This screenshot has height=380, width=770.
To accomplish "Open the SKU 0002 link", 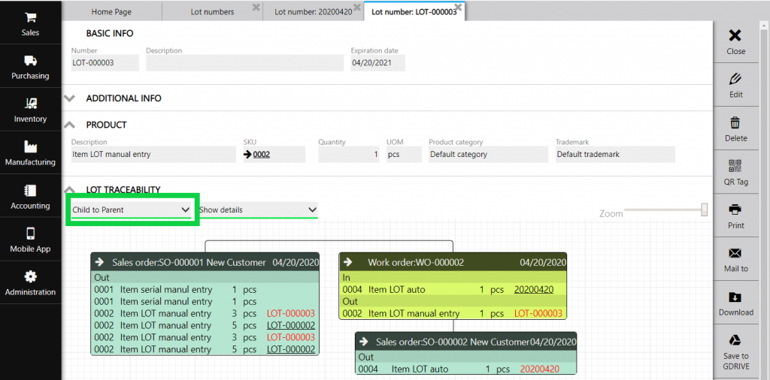I will (x=262, y=155).
